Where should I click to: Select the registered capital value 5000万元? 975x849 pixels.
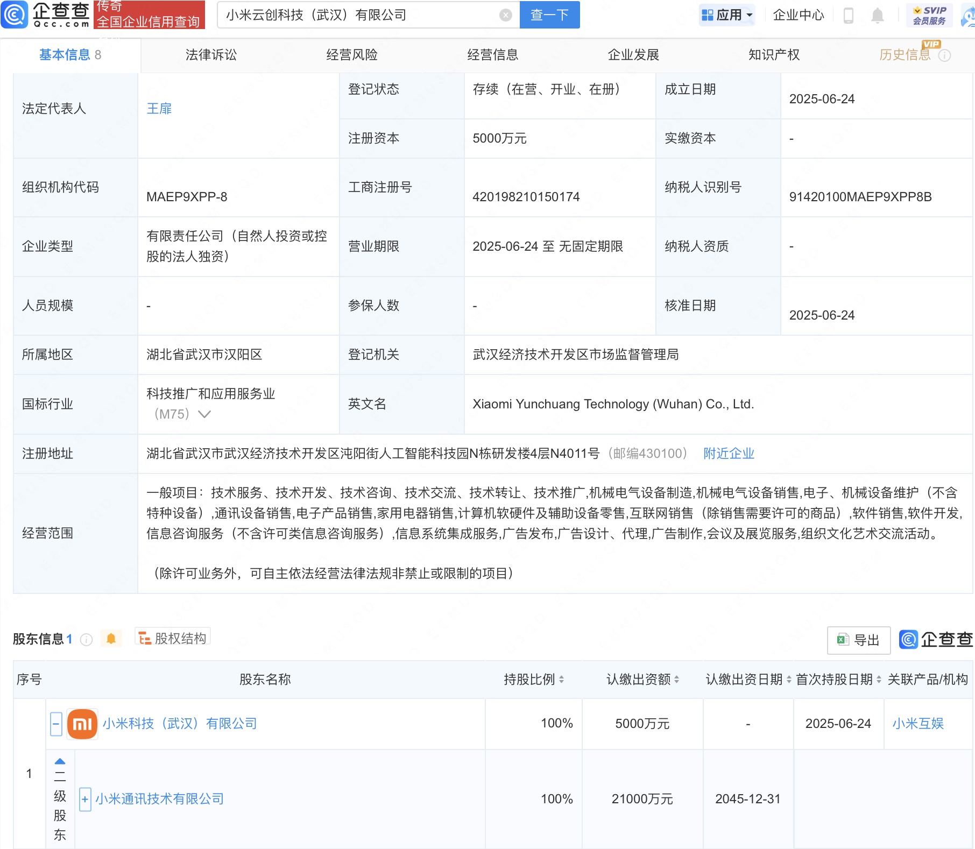click(x=499, y=138)
